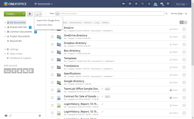Select the Specifications folder checkbox
The width and height of the screenshot is (194, 119).
point(52,75)
